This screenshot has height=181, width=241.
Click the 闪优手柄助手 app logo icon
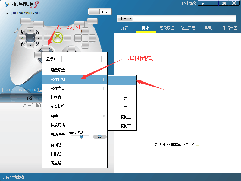click(7, 4)
